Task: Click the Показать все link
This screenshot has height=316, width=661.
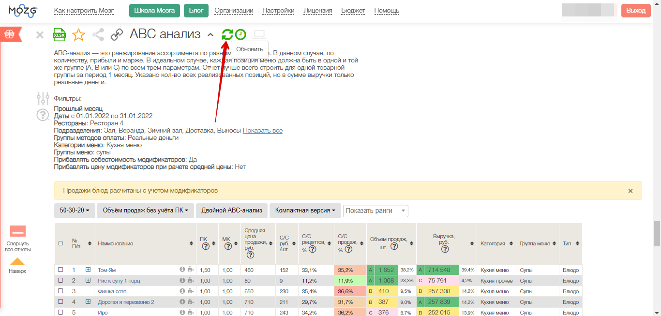Action: point(263,131)
